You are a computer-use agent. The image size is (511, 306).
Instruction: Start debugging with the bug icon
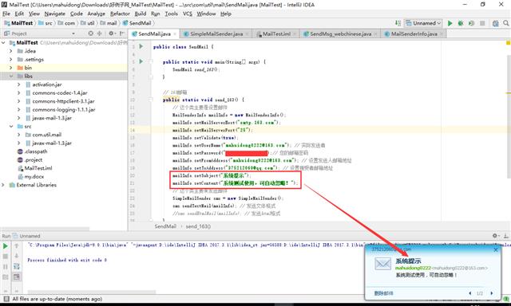pos(461,23)
